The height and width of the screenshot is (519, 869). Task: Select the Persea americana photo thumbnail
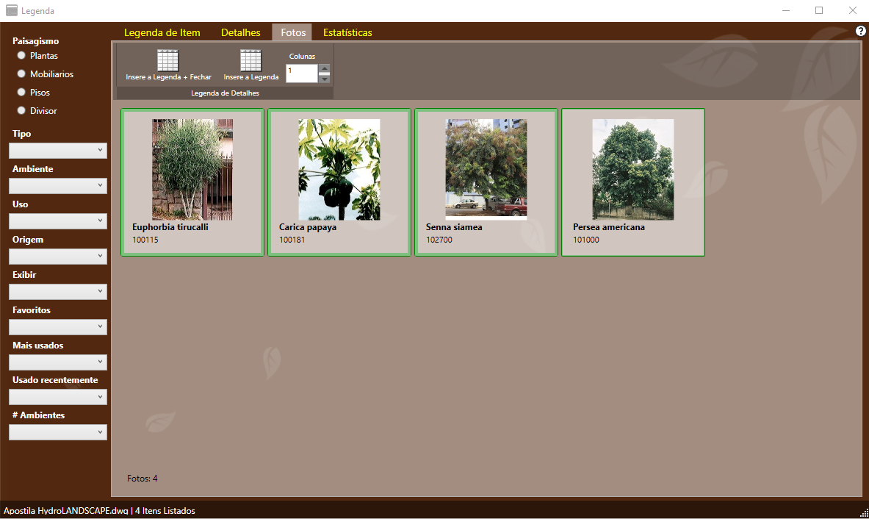pos(633,170)
